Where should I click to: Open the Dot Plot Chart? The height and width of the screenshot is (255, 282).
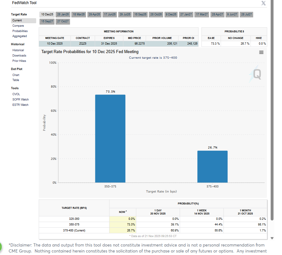16,75
